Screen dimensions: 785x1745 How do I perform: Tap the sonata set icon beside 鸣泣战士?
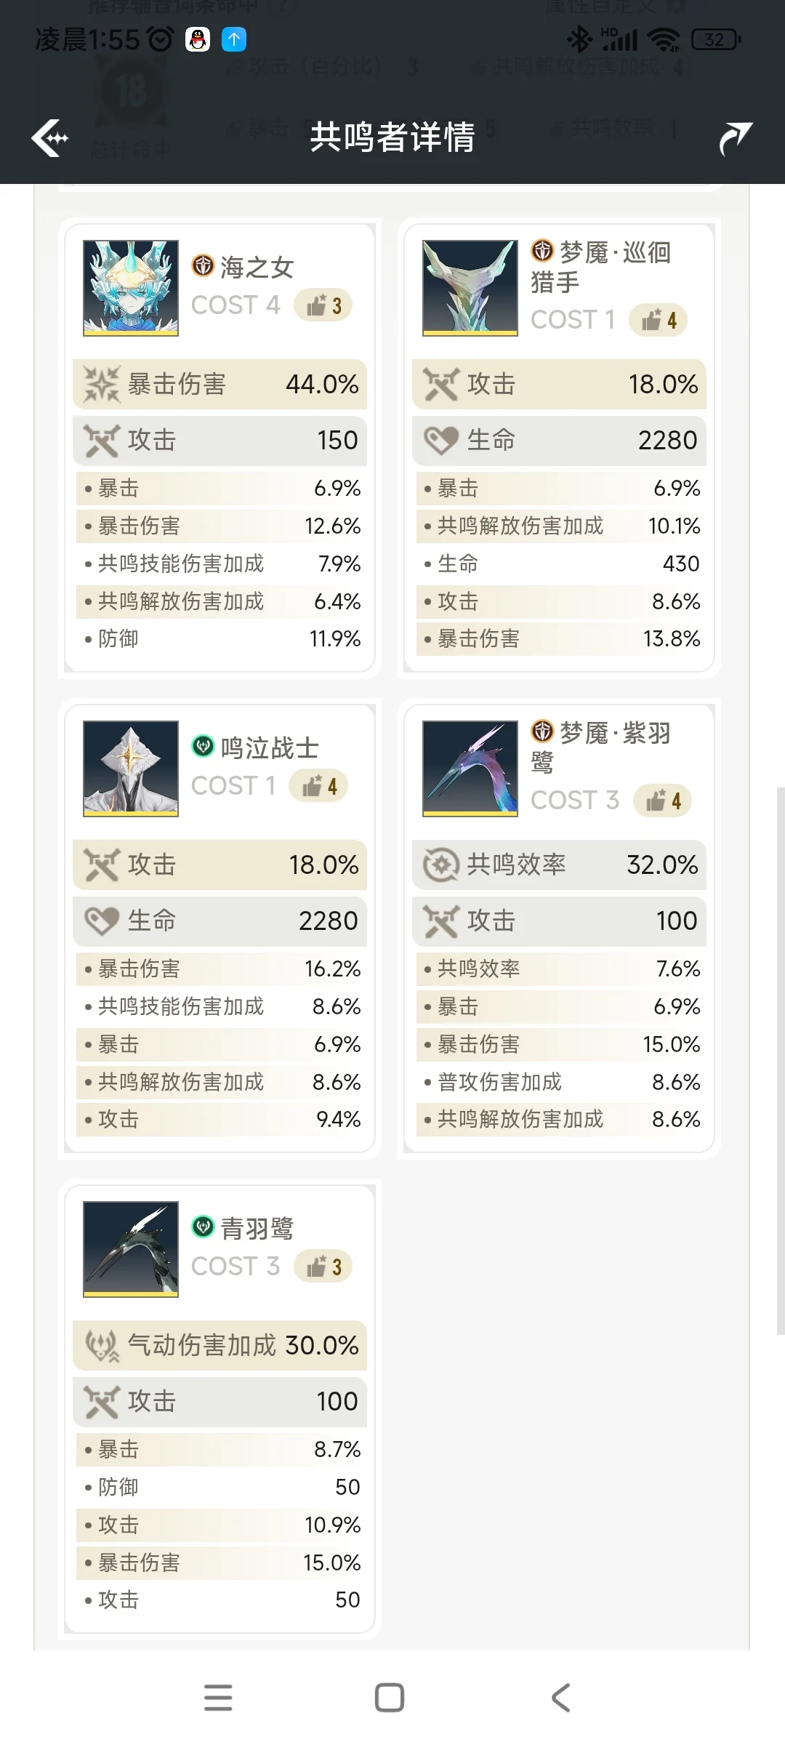[x=203, y=746]
